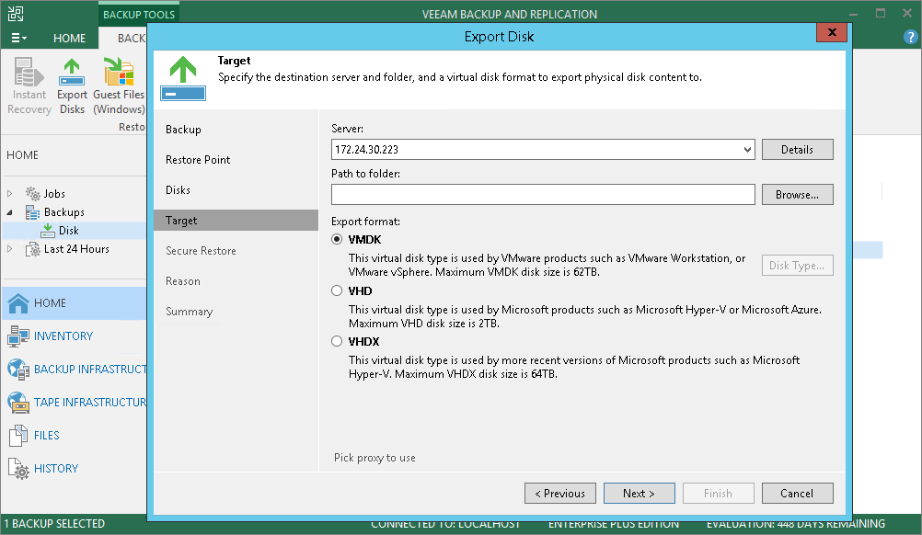Go to the Disks wizard step
Image resolution: width=922 pixels, height=535 pixels.
click(x=178, y=190)
